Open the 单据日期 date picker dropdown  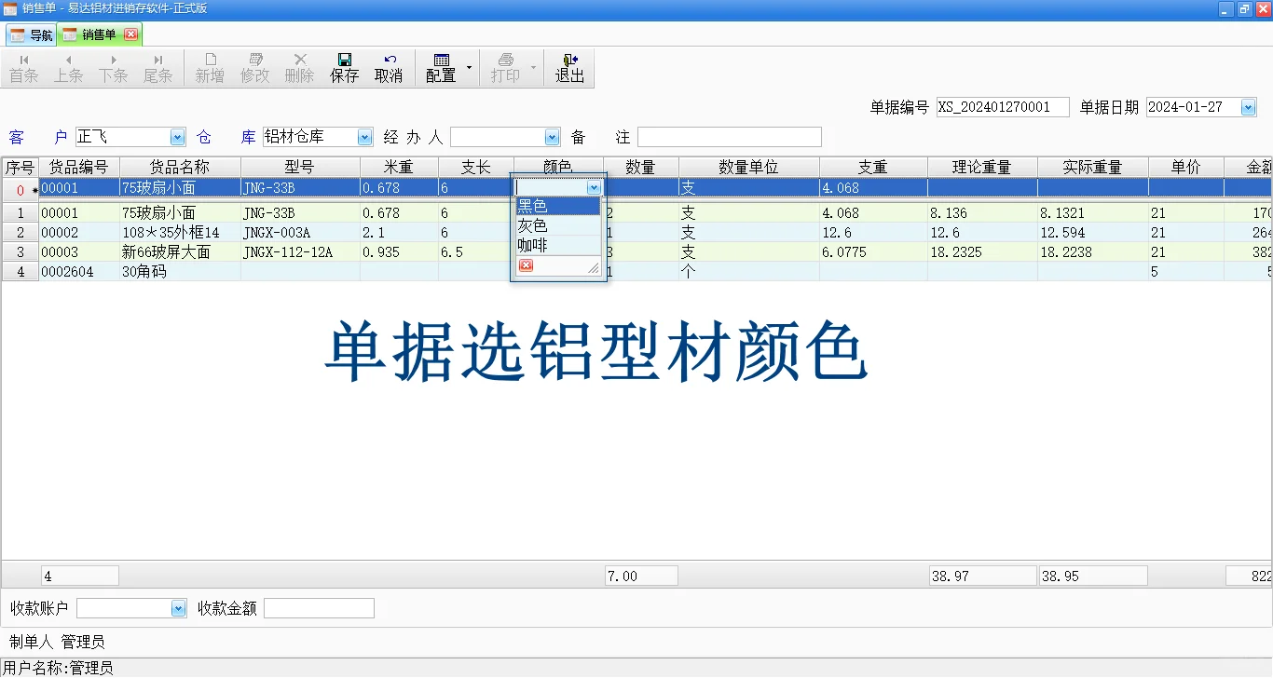pyautogui.click(x=1246, y=106)
